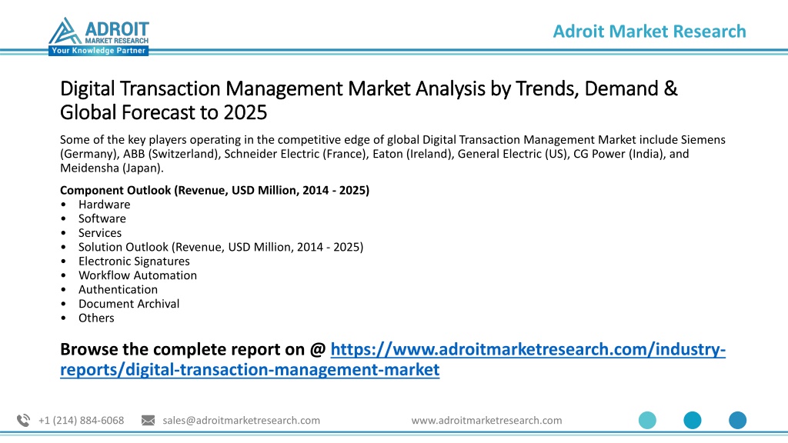Image resolution: width=788 pixels, height=443 pixels.
Task: Click the Adroit Market Research logo
Action: coord(98,36)
